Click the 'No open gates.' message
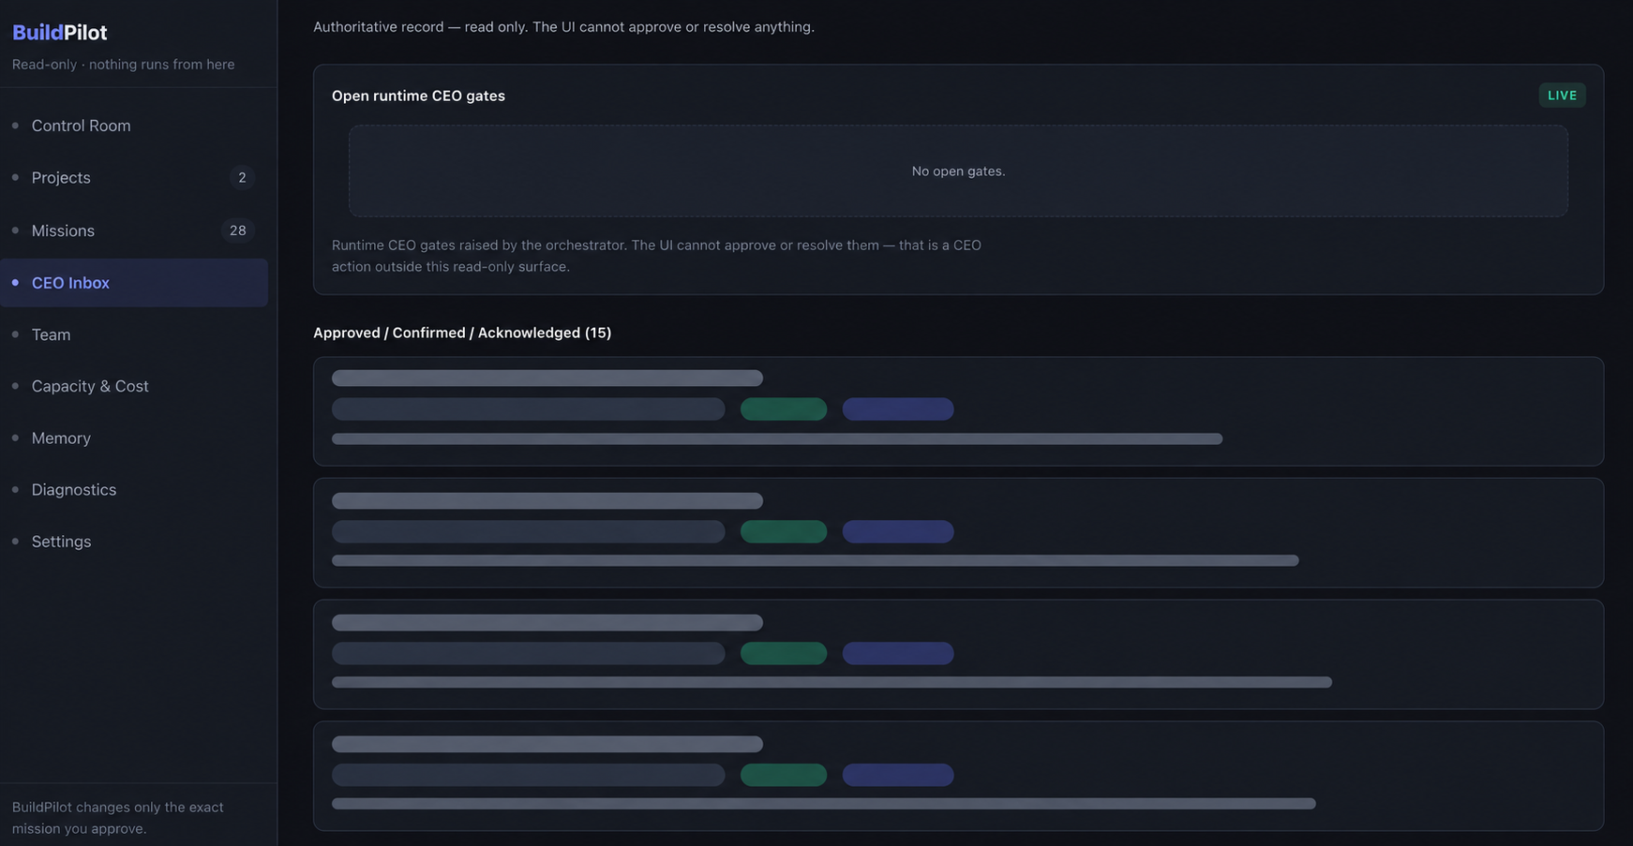 958,171
